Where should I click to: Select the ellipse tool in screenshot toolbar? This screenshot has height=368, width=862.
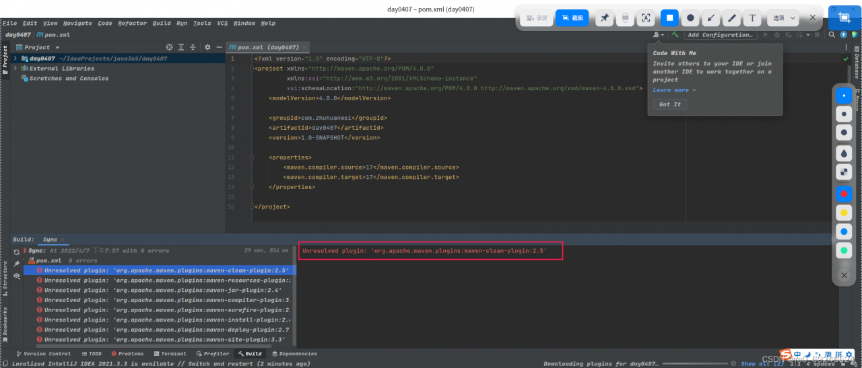click(x=690, y=18)
